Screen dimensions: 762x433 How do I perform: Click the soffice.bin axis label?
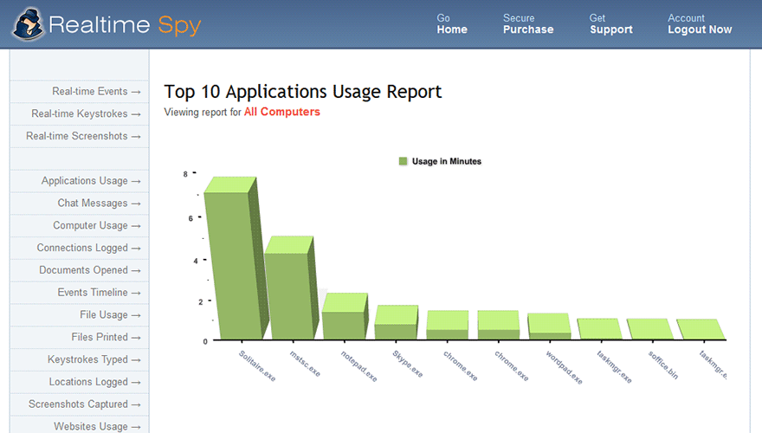coord(663,365)
